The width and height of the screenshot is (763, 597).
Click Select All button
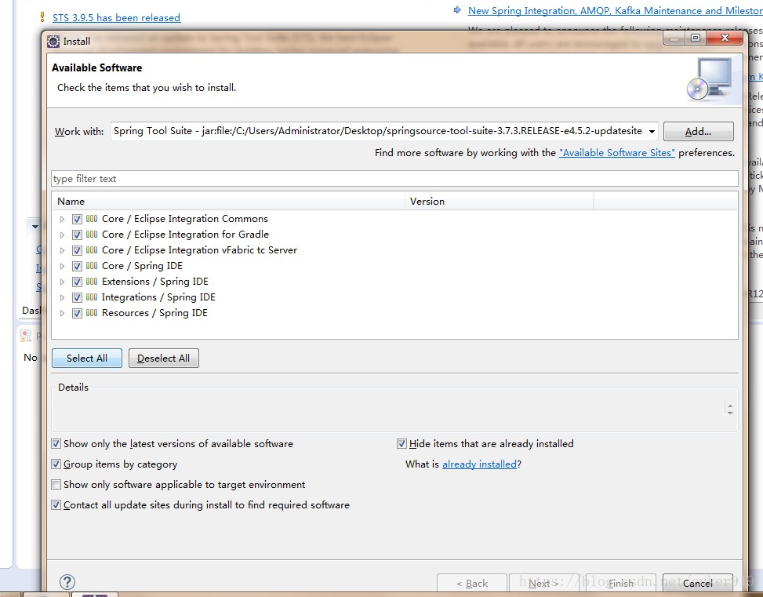(x=87, y=359)
